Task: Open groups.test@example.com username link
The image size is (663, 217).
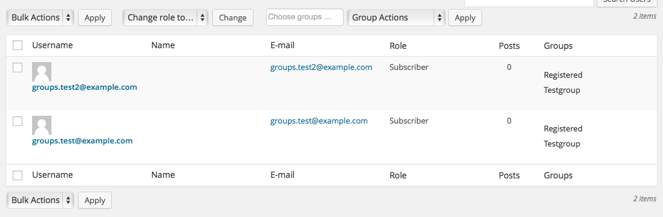Action: click(x=82, y=140)
